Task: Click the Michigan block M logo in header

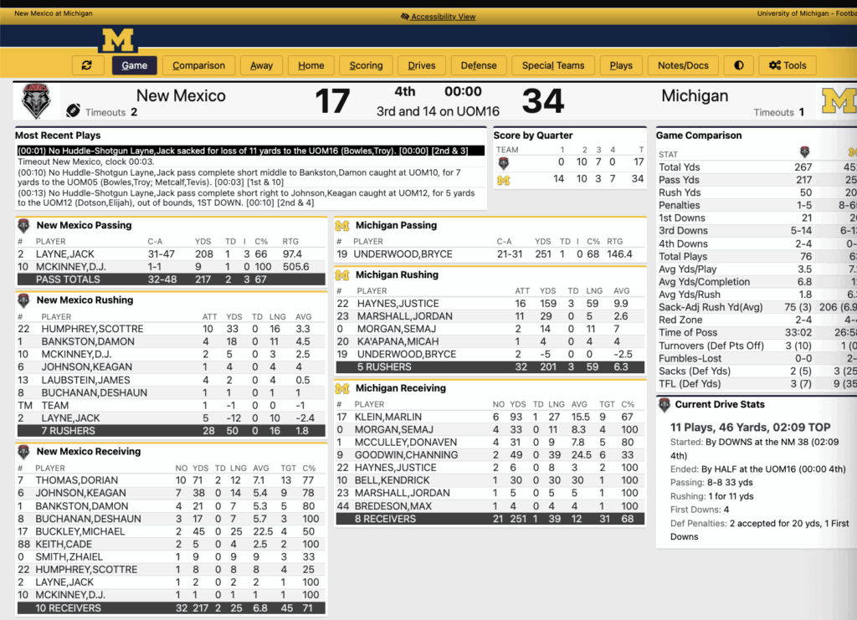Action: [x=118, y=40]
